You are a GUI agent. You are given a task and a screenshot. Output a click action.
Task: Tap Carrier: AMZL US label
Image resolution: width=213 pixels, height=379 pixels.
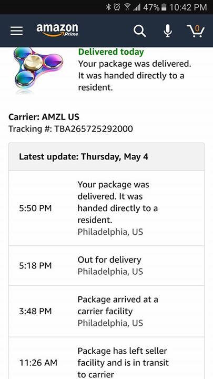click(x=44, y=117)
